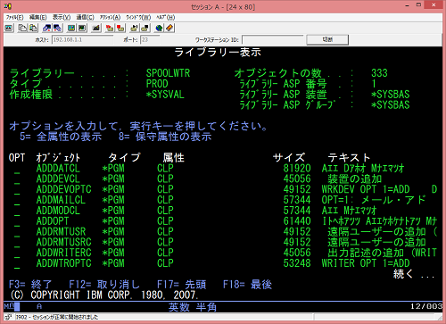Click the globe icon in toolbar

[x=159, y=28]
